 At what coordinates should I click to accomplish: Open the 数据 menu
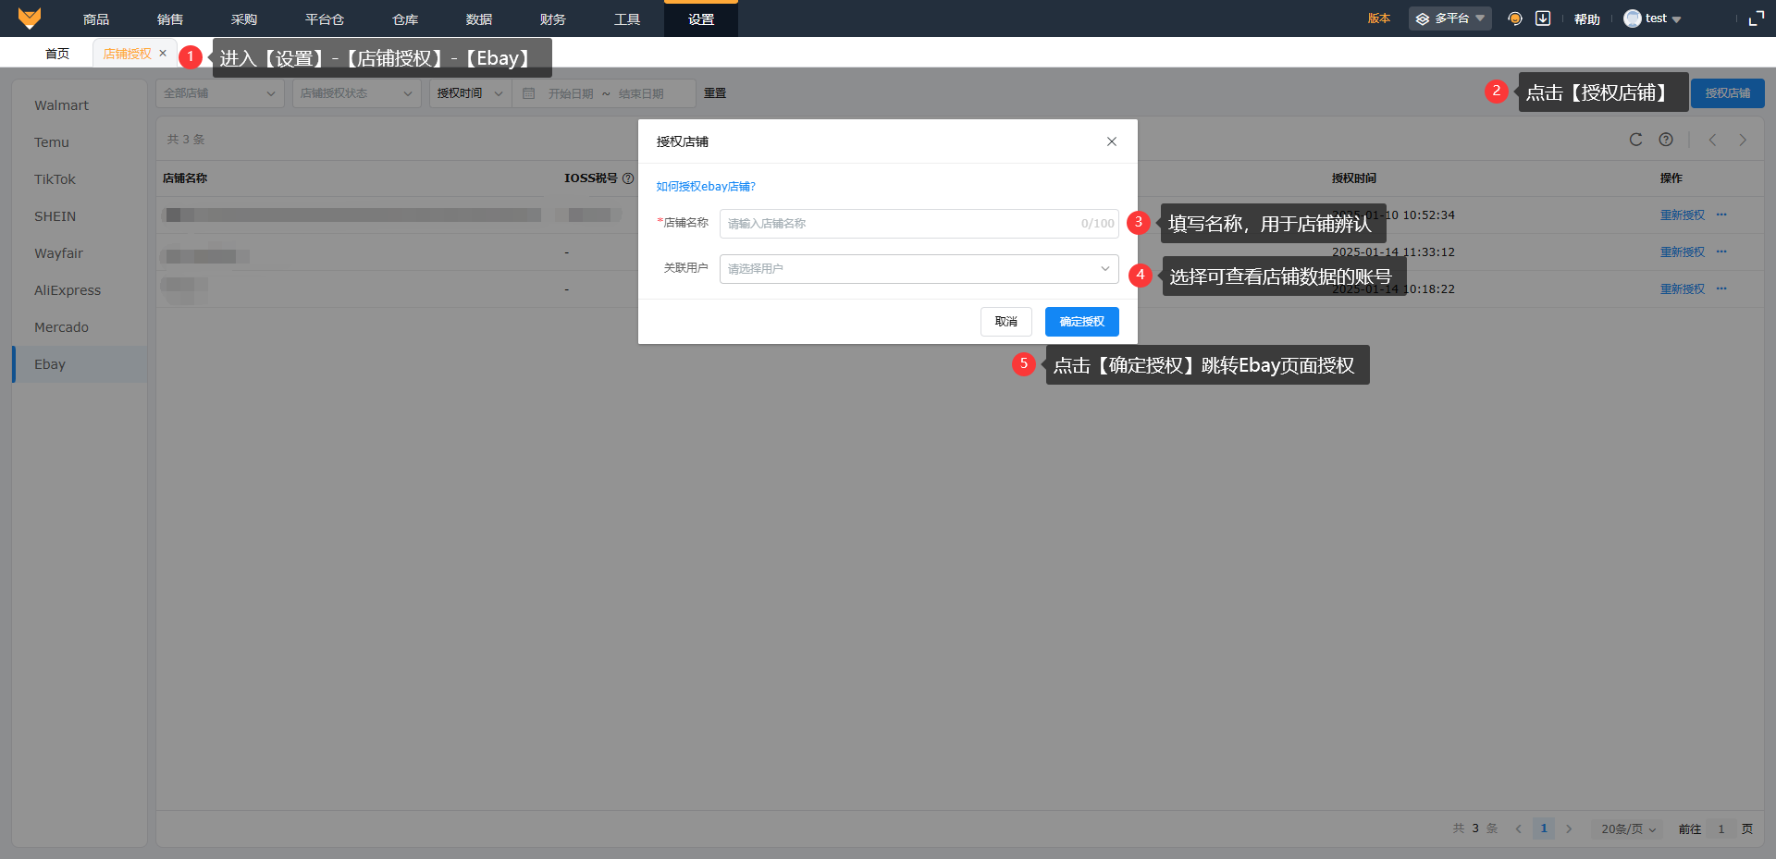pos(479,18)
